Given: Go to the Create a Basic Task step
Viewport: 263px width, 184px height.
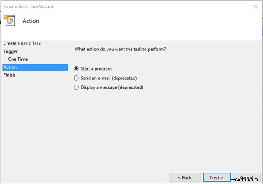Looking at the screenshot, I should pyautogui.click(x=22, y=43).
